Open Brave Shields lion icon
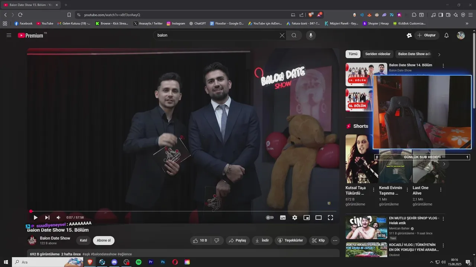The height and width of the screenshot is (267, 476). coord(311,15)
